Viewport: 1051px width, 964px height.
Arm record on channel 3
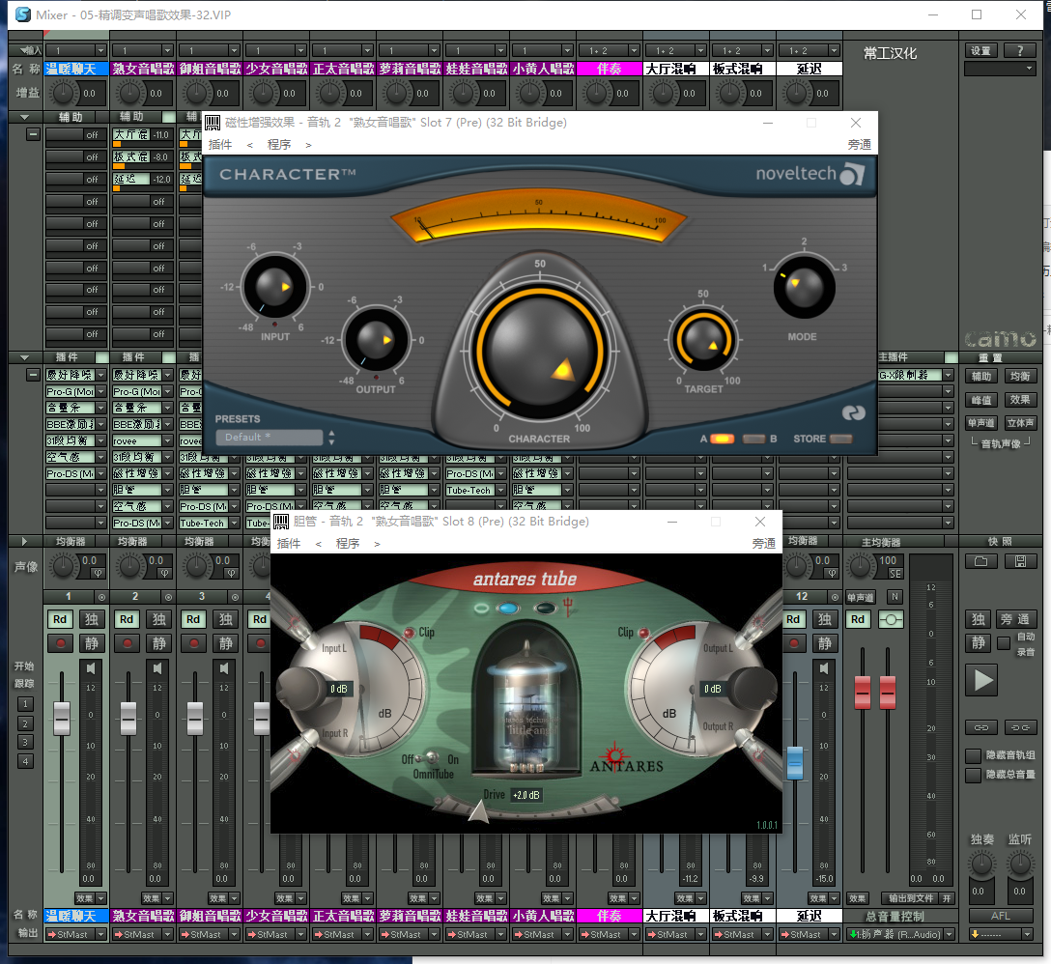tap(194, 643)
